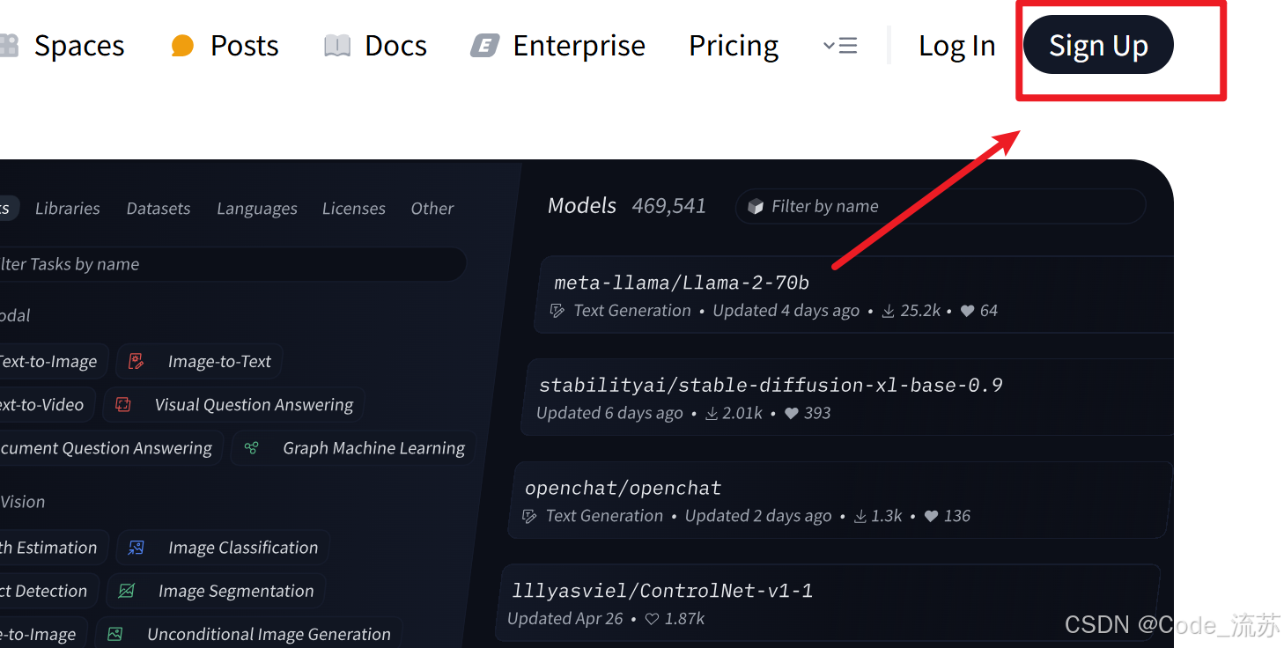Open the lllyasviel/ControlNet-v1-1 model card
The width and height of the screenshot is (1284, 648).
(x=828, y=604)
